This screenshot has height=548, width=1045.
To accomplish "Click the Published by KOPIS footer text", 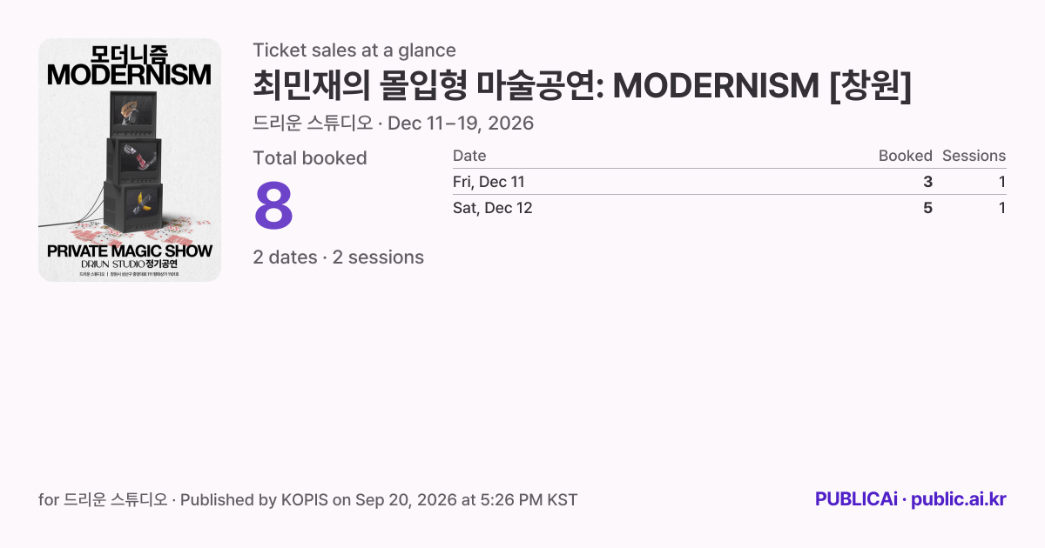I will point(378,500).
